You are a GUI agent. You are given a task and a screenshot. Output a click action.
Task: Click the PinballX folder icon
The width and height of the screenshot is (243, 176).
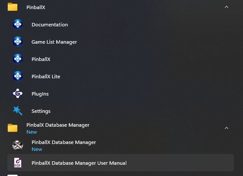click(x=13, y=7)
